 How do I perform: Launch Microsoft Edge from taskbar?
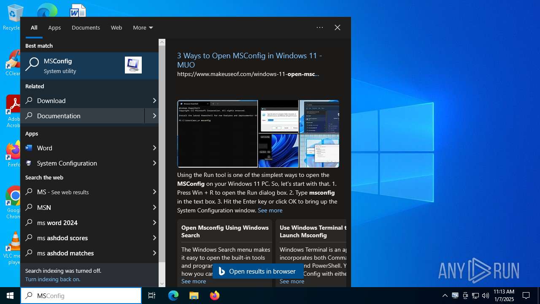point(173,296)
